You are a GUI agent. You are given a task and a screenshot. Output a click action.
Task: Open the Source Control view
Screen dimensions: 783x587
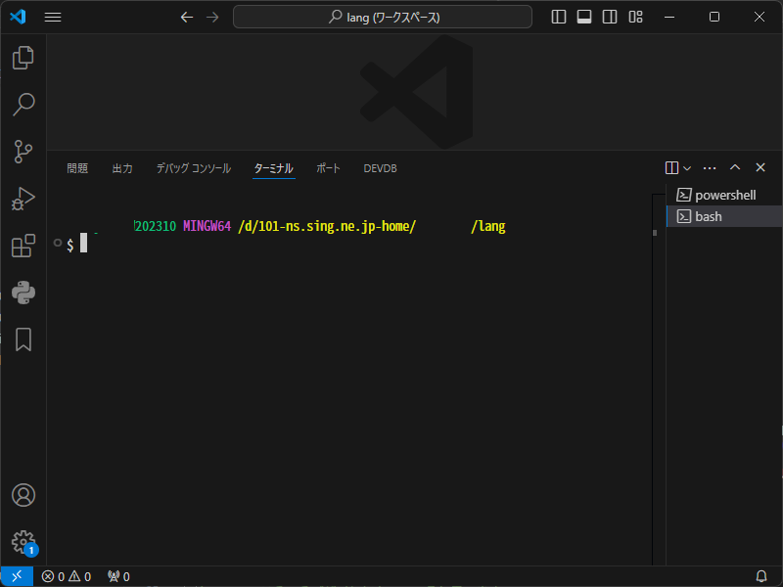(x=23, y=152)
